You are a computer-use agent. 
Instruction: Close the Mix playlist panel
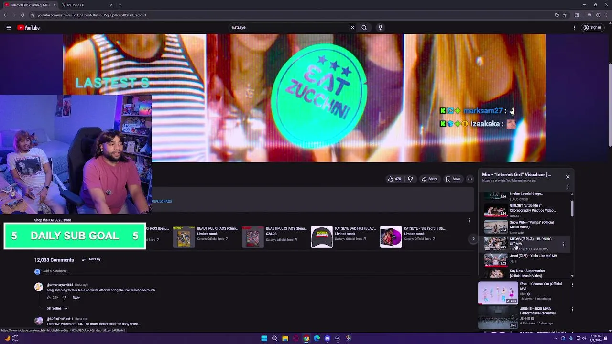tap(568, 177)
